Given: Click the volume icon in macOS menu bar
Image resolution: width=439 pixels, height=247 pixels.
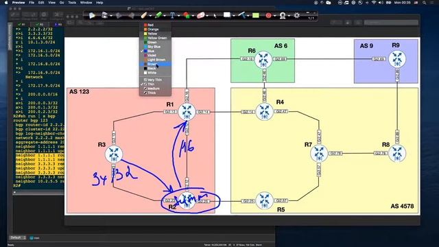Looking at the screenshot, I should coord(381,3).
